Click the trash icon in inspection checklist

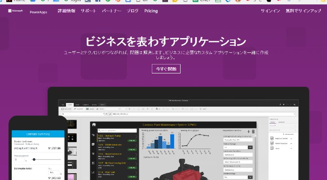(253, 132)
